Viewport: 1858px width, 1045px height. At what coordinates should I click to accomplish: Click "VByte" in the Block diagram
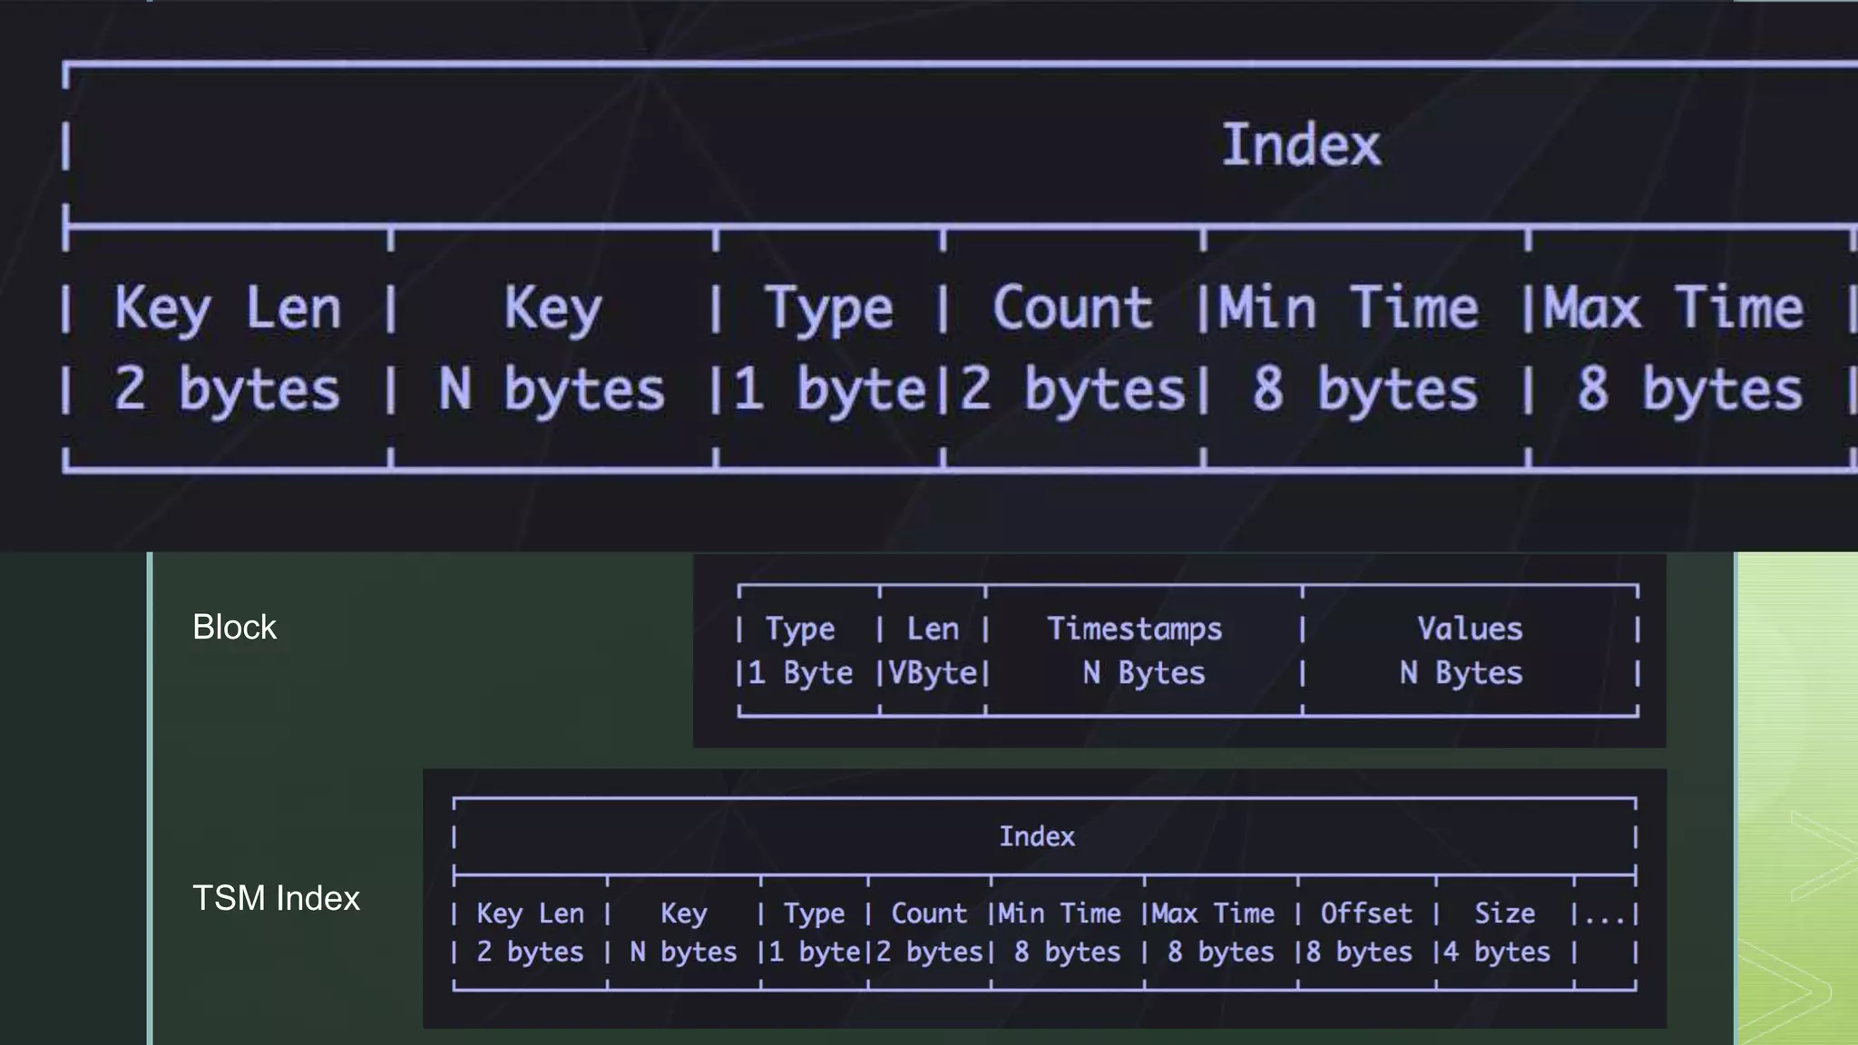[x=933, y=673]
